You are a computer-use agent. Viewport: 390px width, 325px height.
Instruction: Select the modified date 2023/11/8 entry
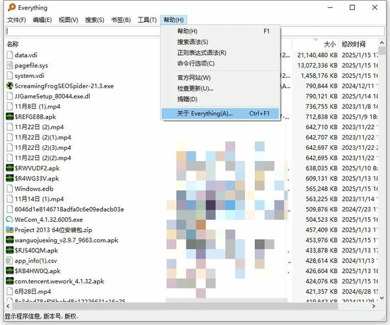click(359, 106)
